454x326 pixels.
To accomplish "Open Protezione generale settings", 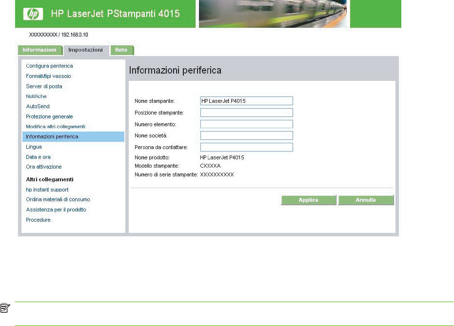I will point(49,116).
